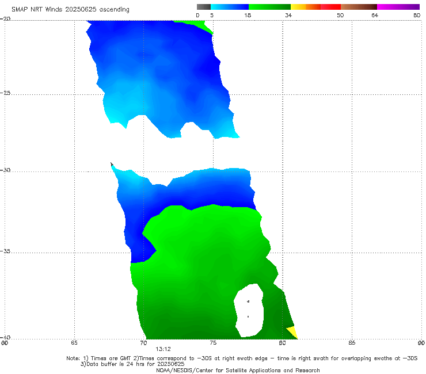Click the longitude axis label "80" below the map
Screen dimensions: 426x374
282,343
